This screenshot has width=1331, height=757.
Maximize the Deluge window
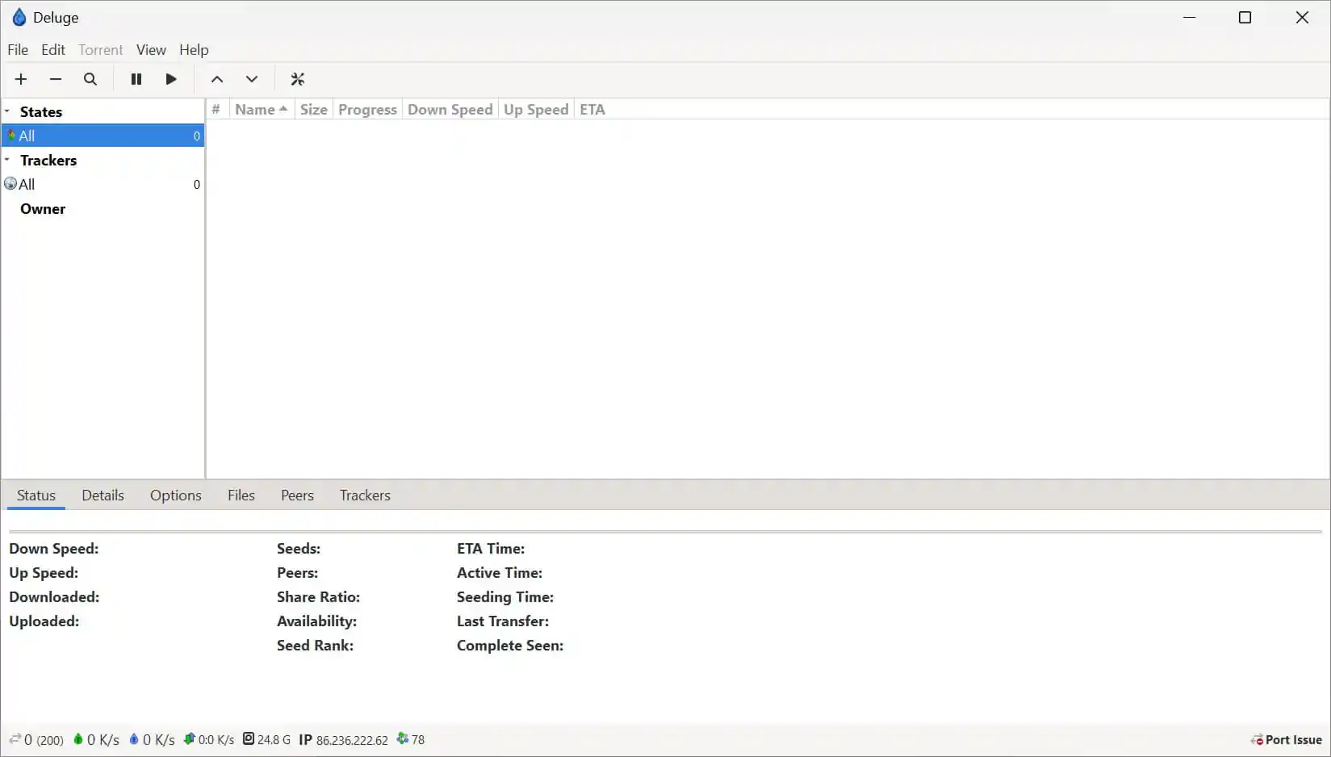tap(1245, 17)
